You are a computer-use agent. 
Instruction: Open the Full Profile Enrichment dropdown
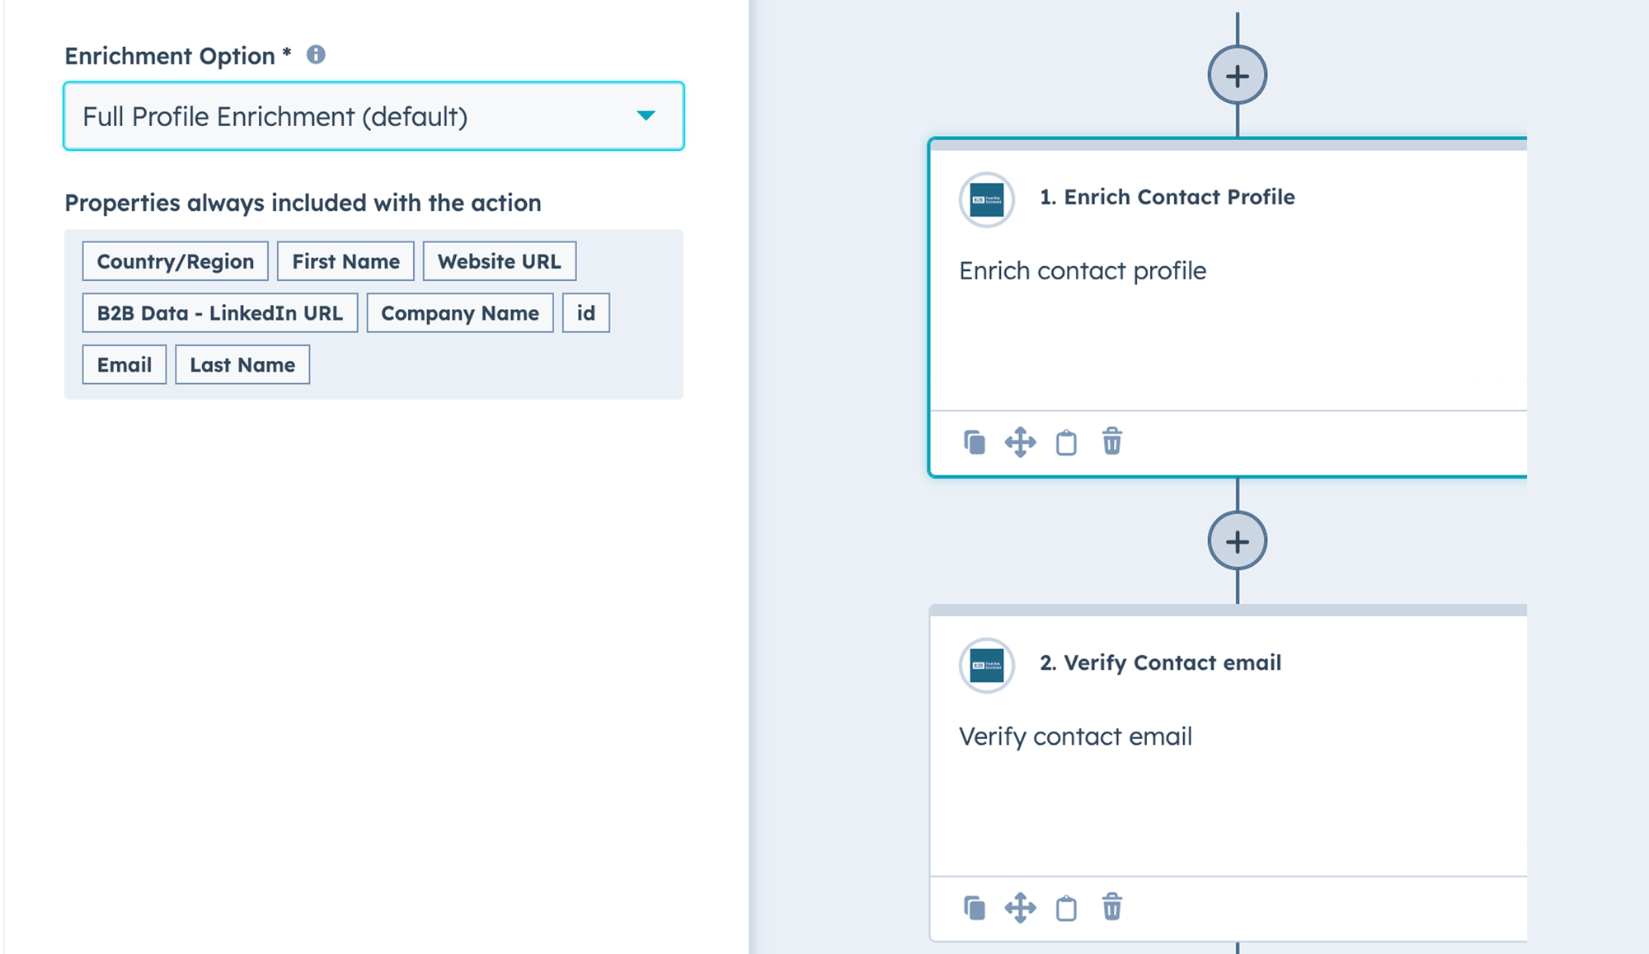[373, 116]
